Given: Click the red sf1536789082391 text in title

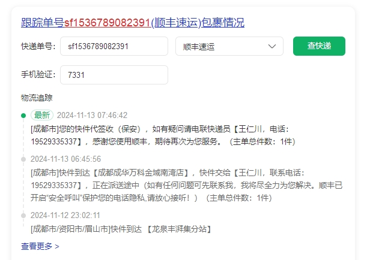Looking at the screenshot, I should coord(108,23).
